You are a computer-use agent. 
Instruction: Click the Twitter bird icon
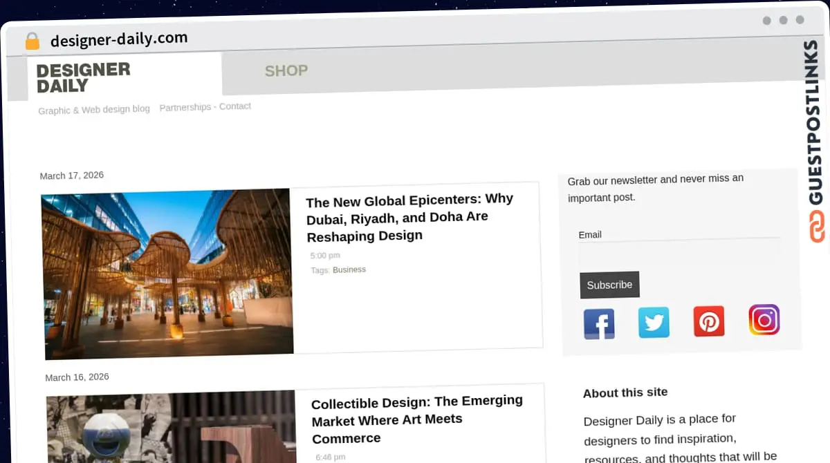tap(654, 322)
